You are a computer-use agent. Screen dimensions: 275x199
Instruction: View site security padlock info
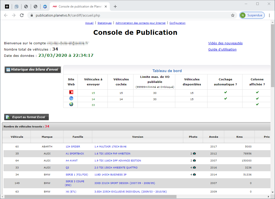pyautogui.click(x=32, y=15)
